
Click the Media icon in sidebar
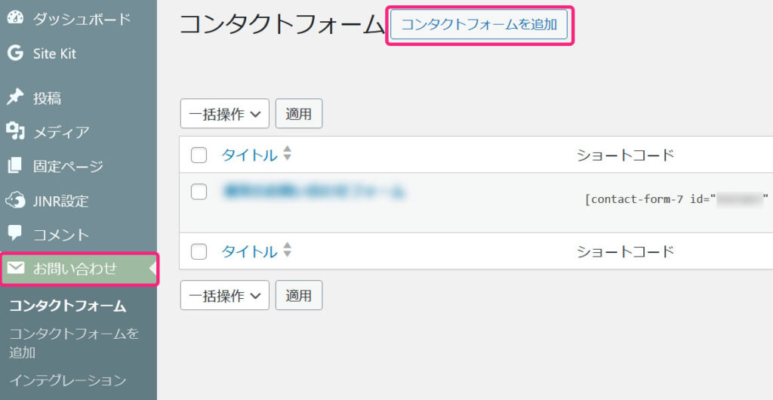coord(15,132)
